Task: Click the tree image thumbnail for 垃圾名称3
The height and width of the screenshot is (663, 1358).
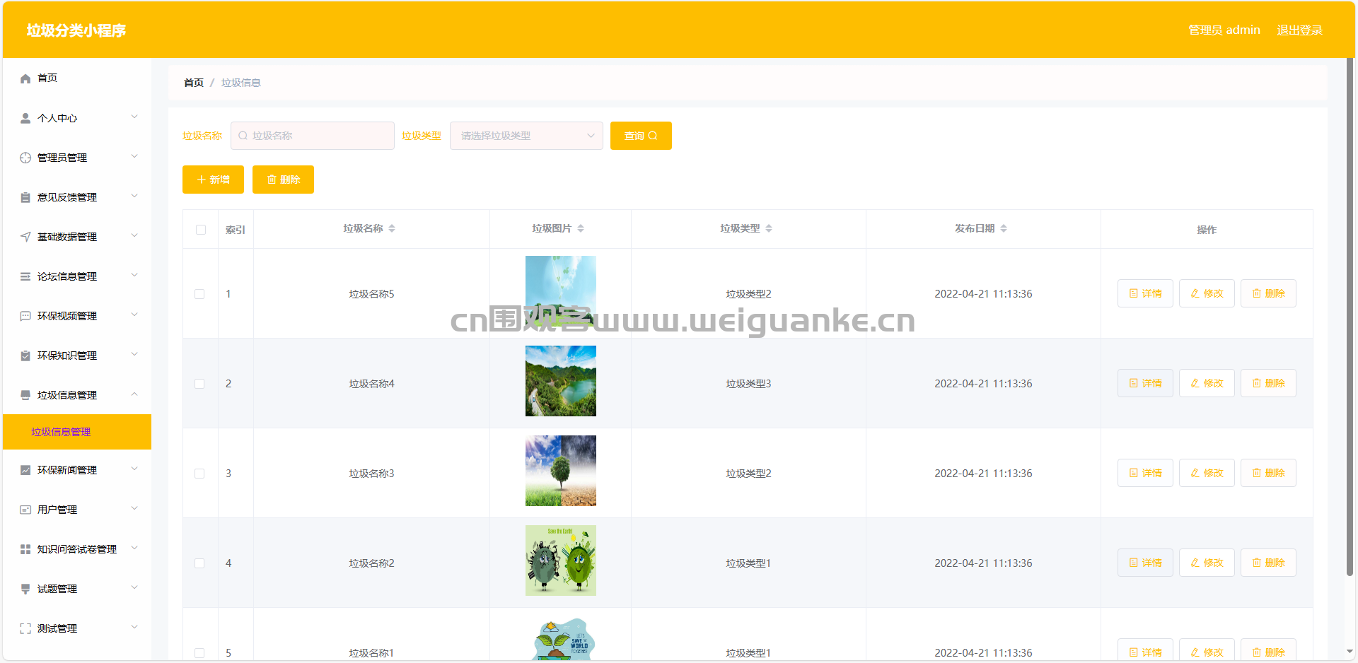Action: click(x=561, y=471)
